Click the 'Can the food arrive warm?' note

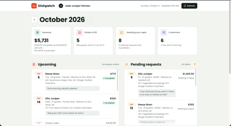point(157,93)
